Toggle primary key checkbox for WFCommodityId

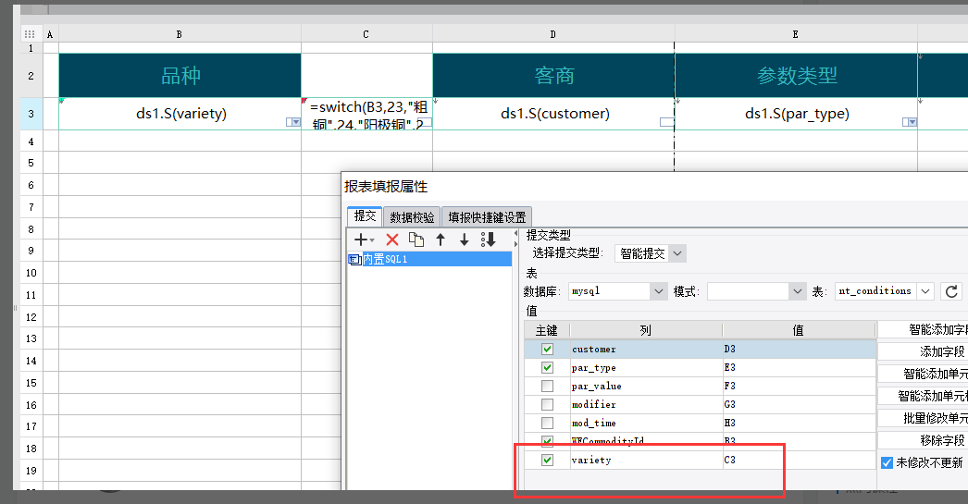[547, 442]
